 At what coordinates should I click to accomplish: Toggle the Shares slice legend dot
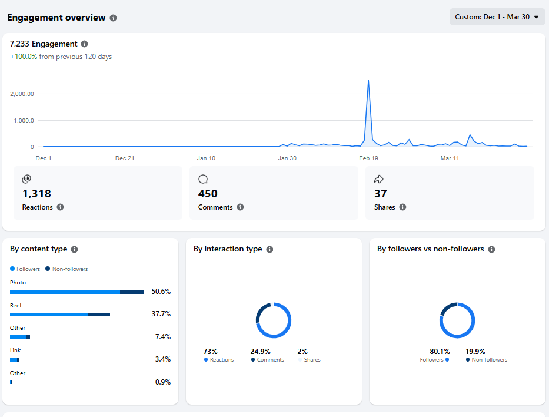[x=301, y=359]
